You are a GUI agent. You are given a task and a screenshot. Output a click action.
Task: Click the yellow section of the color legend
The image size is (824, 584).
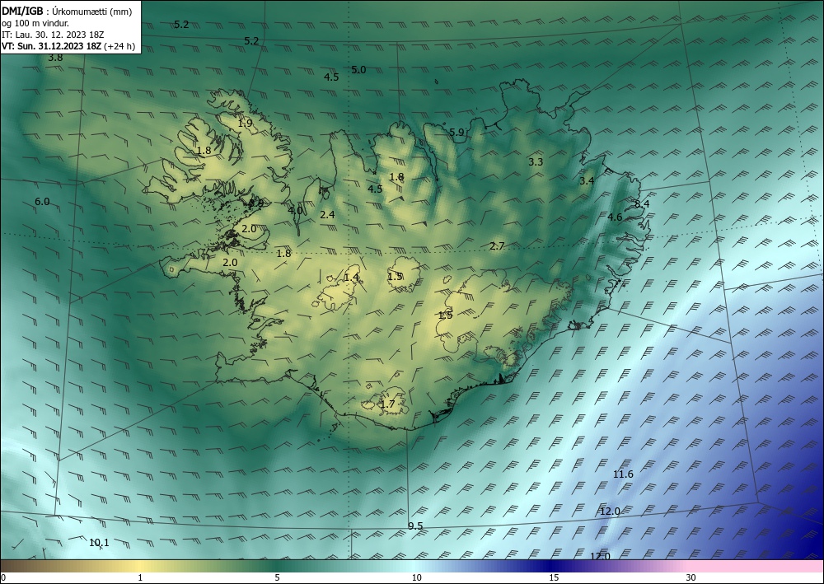point(140,566)
